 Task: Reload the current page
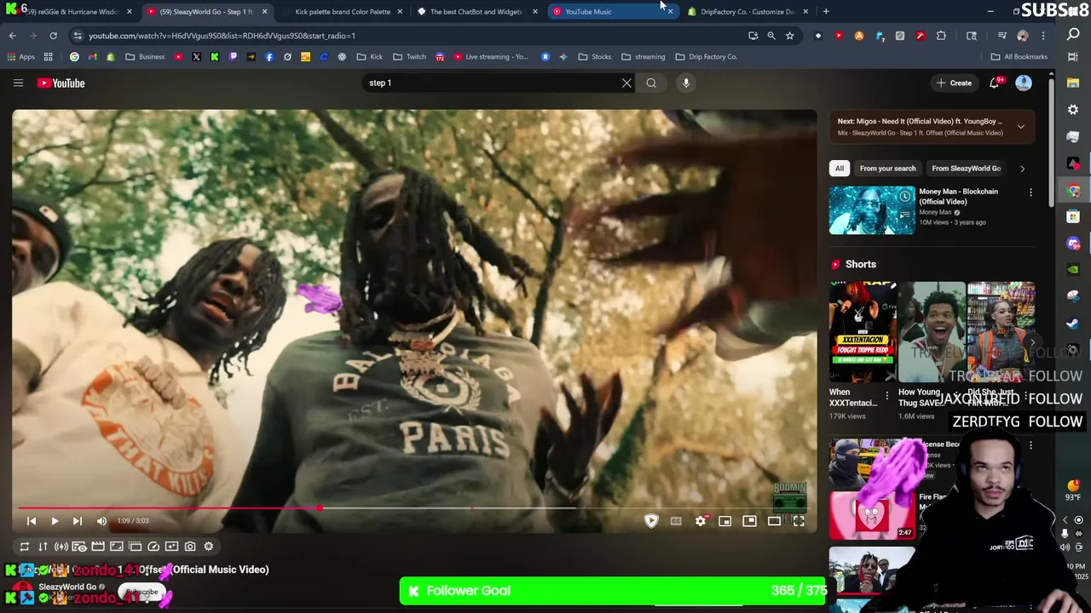(53, 36)
